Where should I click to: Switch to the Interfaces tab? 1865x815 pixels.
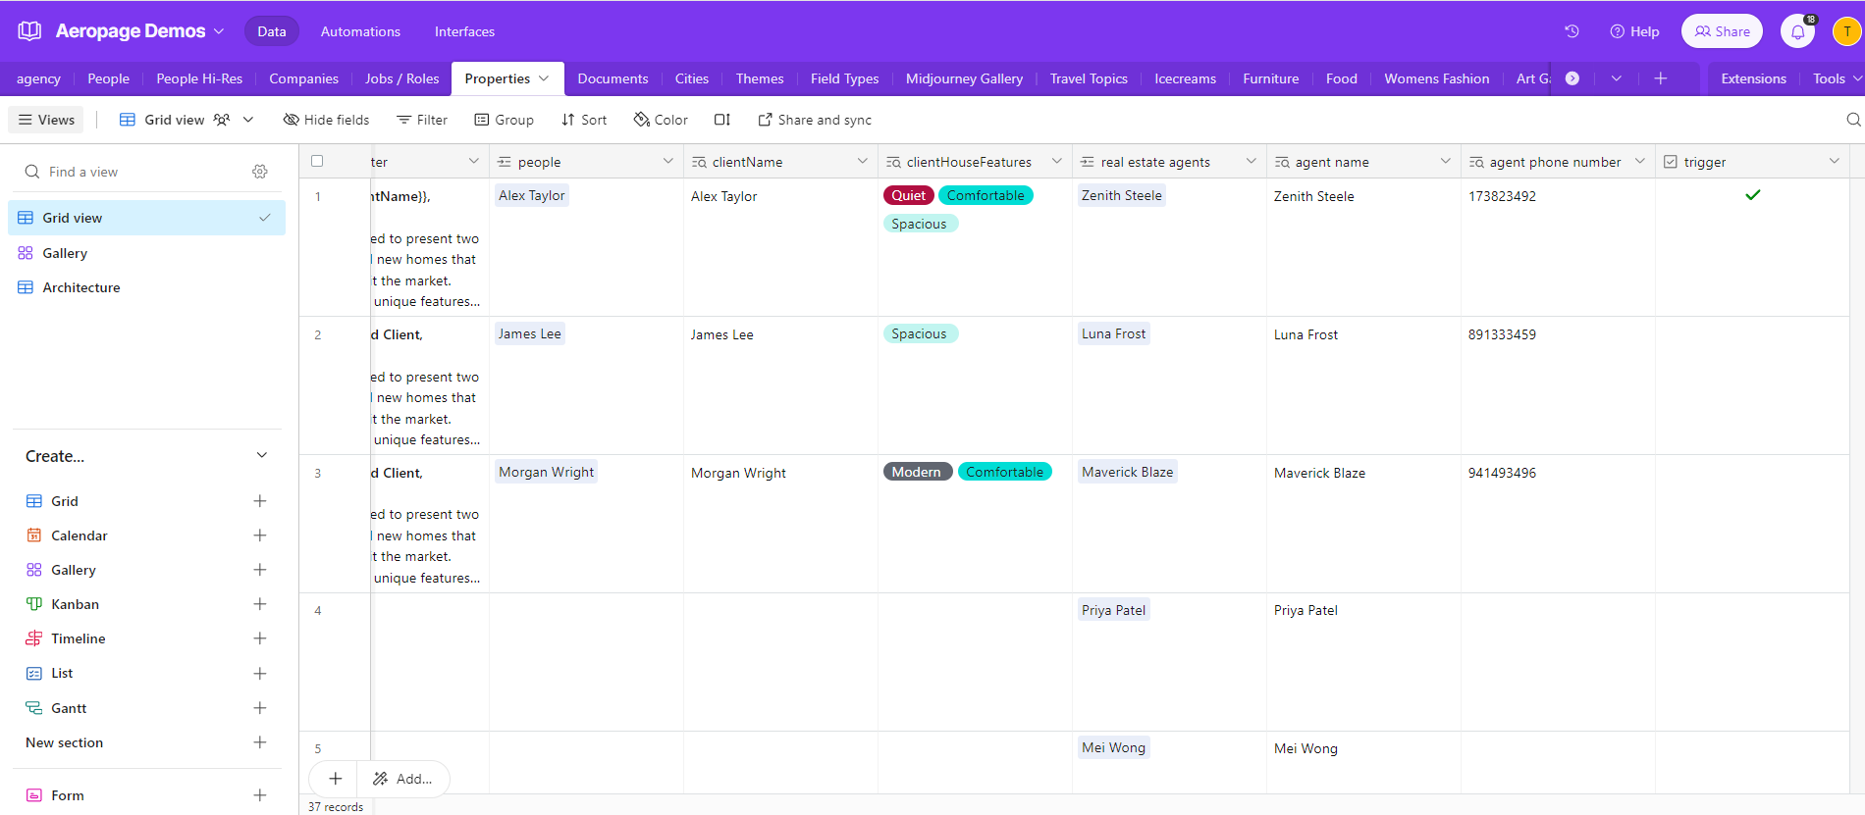point(464,31)
